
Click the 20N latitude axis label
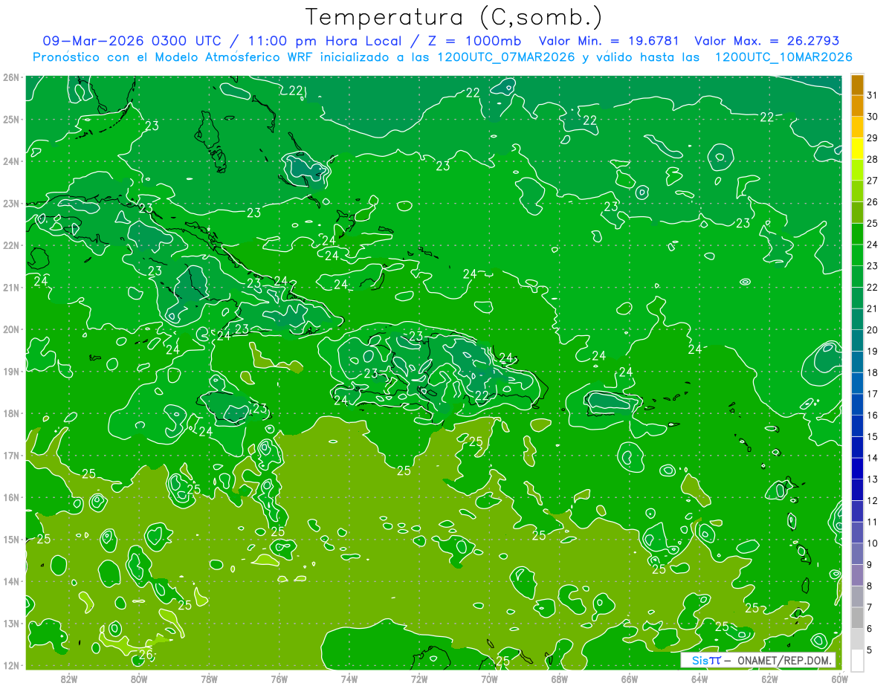(x=10, y=329)
